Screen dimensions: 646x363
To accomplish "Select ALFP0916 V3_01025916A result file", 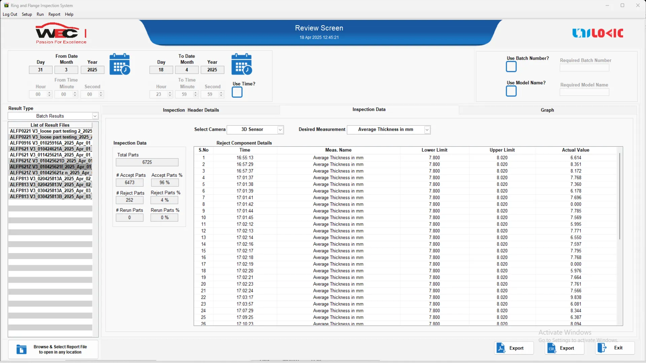I will pos(50,143).
